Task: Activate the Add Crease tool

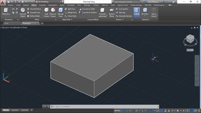Action: coord(46,13)
